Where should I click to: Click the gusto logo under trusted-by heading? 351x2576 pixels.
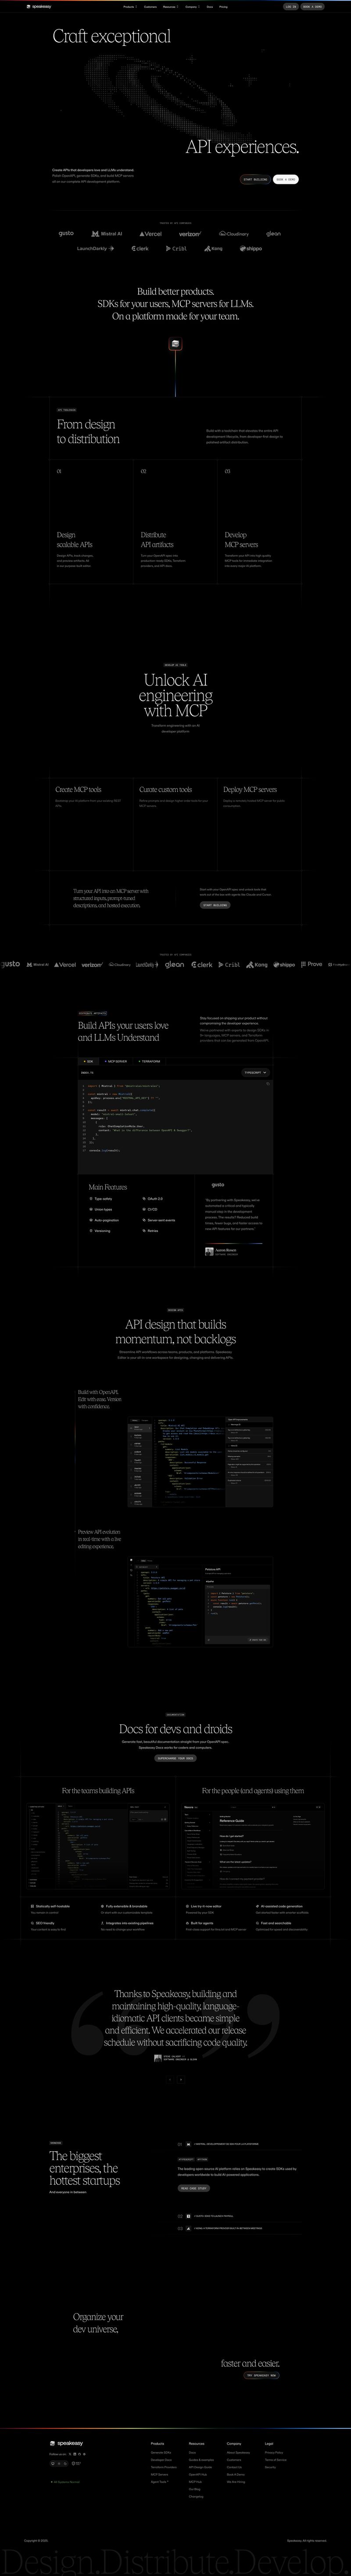pyautogui.click(x=66, y=233)
